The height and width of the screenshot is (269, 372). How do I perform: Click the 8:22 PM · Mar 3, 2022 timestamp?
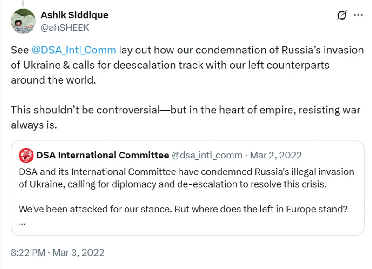(57, 253)
